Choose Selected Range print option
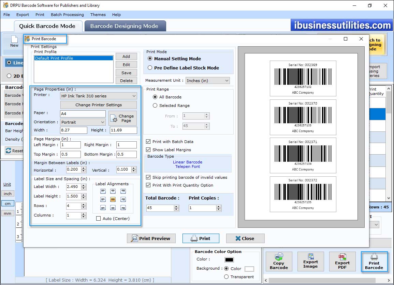The image size is (394, 285). tap(155, 105)
